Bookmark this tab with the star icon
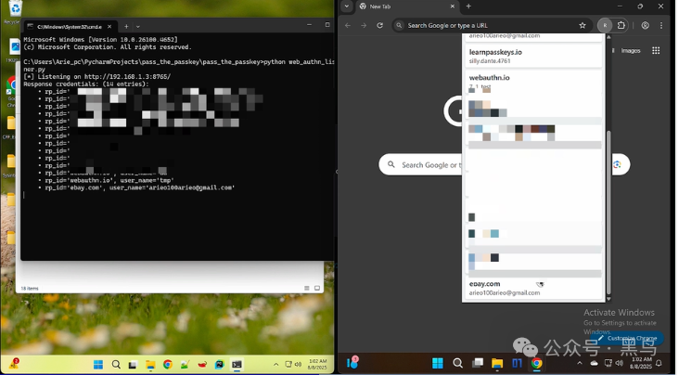This screenshot has width=679, height=375. 583,26
